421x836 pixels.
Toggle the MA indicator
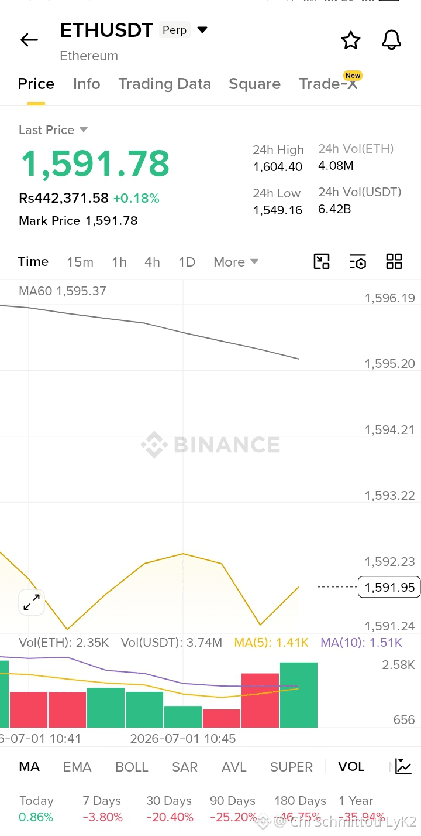[x=29, y=767]
